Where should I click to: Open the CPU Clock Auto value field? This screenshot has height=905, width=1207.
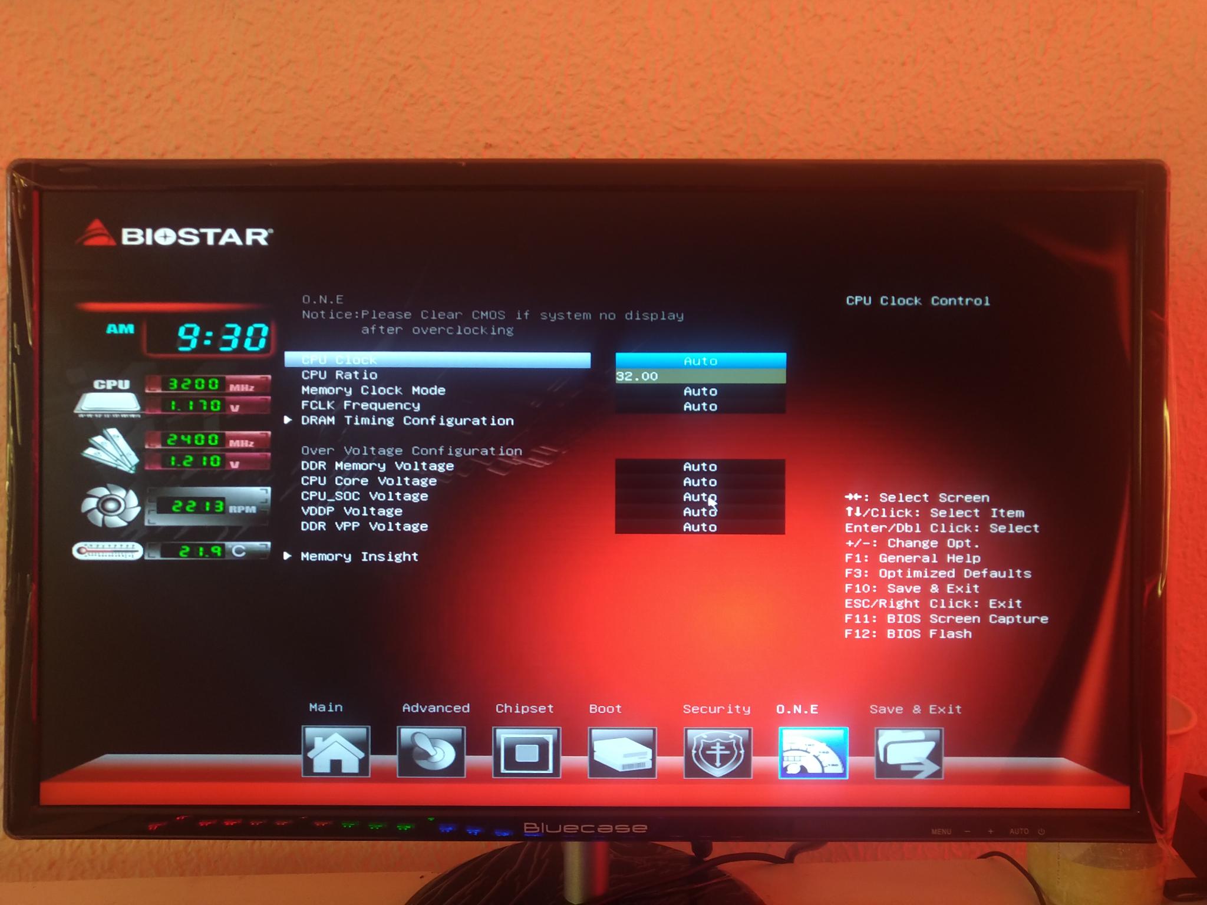pyautogui.click(x=701, y=361)
